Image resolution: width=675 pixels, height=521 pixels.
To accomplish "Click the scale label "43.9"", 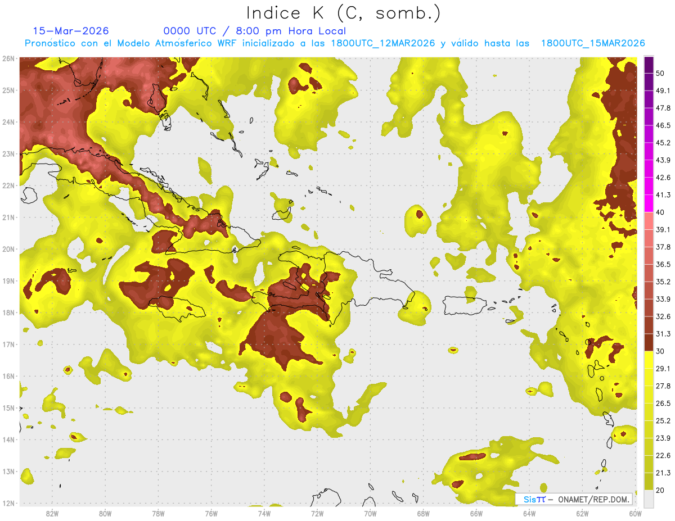I will pos(663,160).
